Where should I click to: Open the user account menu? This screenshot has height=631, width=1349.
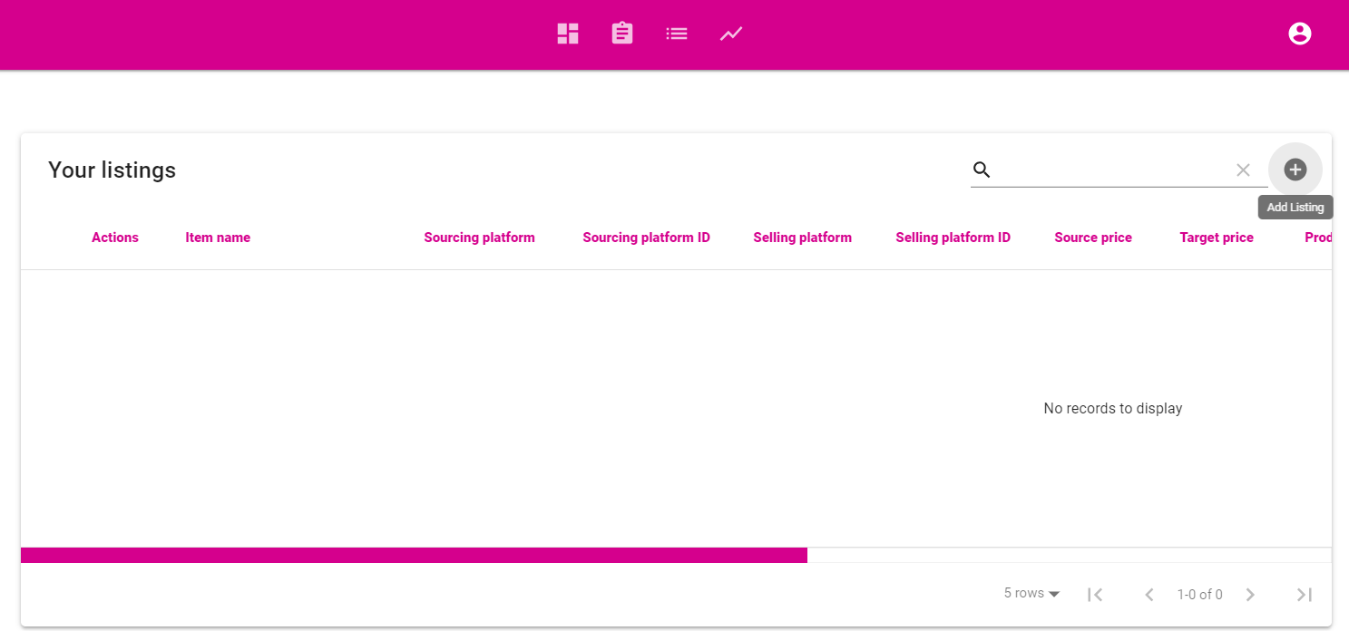pyautogui.click(x=1300, y=34)
